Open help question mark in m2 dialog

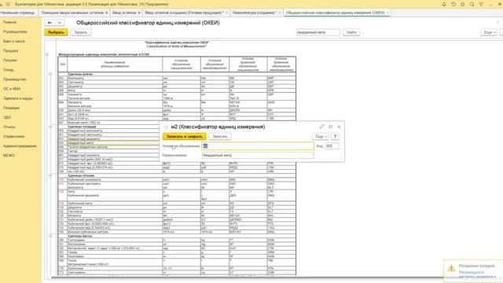point(335,136)
